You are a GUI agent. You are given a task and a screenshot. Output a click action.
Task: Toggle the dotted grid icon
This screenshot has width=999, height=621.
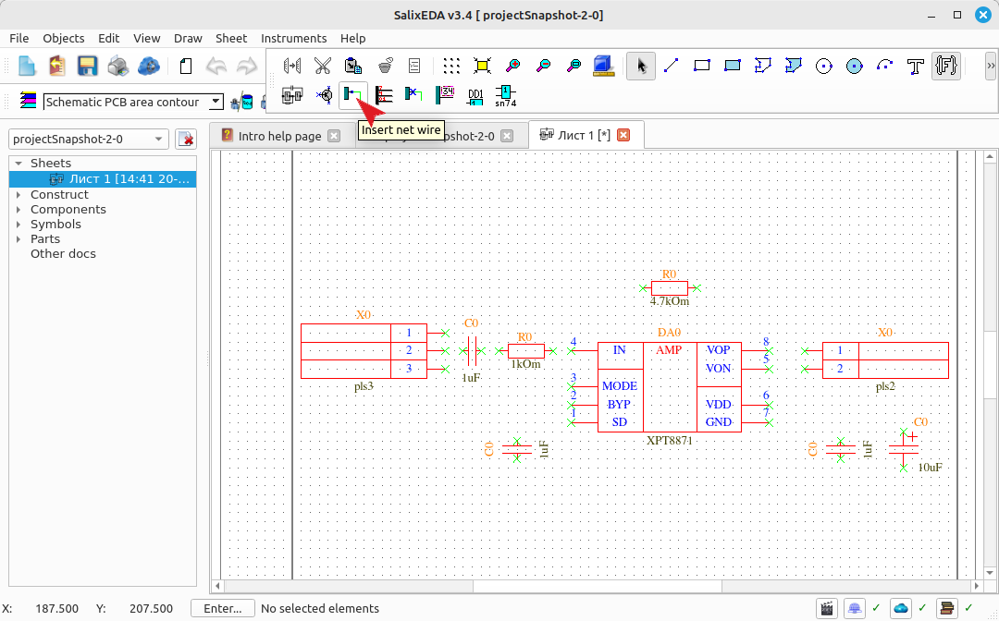[x=451, y=66]
